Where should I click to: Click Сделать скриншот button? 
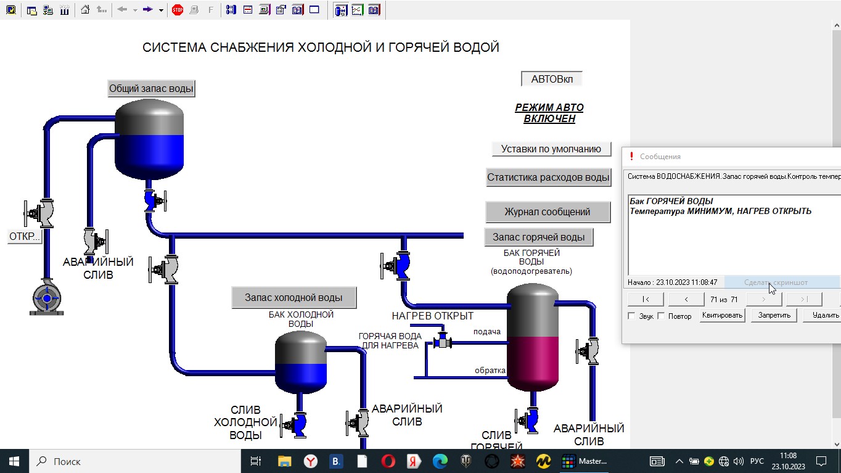click(x=782, y=282)
